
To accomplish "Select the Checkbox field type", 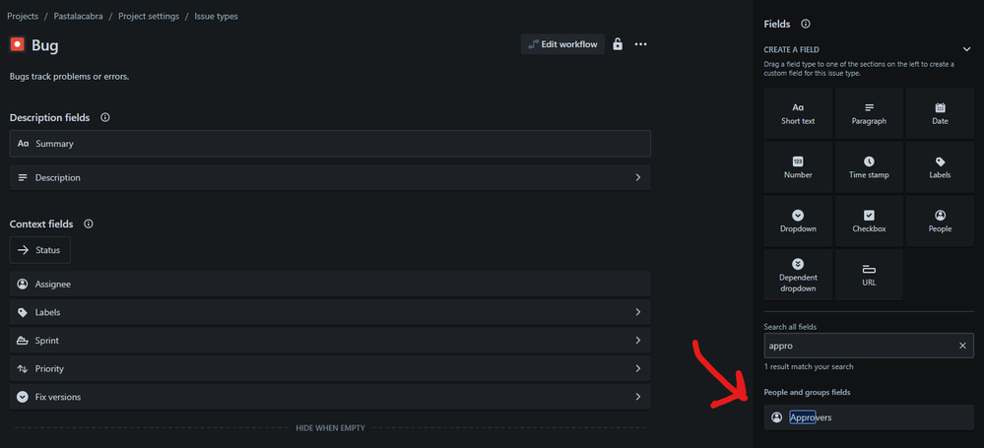I will point(869,222).
